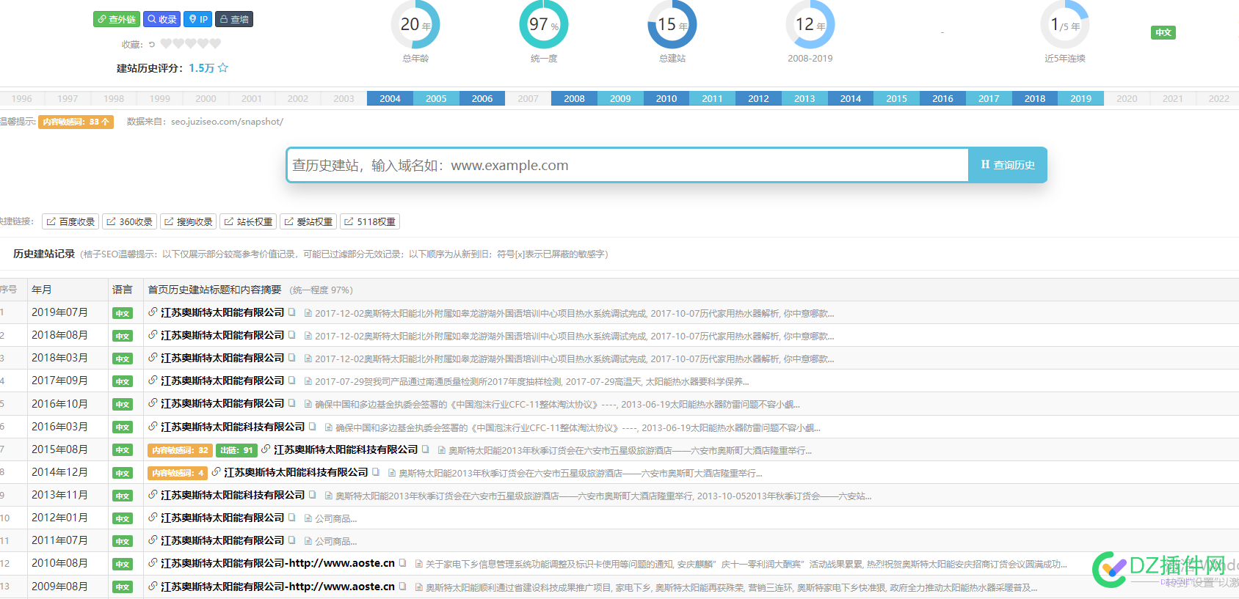Click the reset arrow next to 收藏
1239x599 pixels.
151,44
